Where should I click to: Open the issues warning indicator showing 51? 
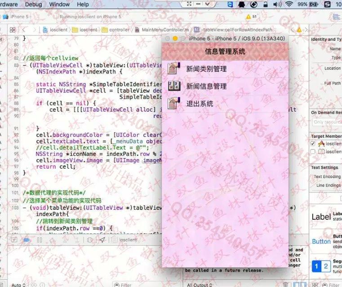(x=251, y=17)
